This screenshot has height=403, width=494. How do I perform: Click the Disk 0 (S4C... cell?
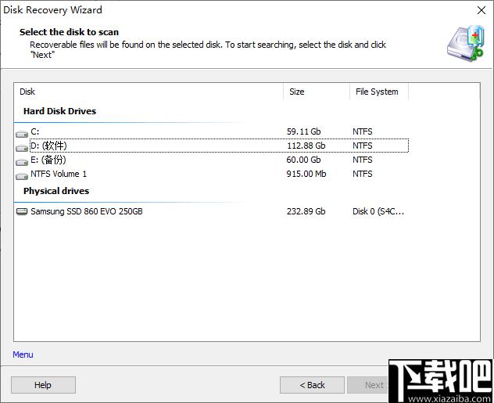click(378, 211)
